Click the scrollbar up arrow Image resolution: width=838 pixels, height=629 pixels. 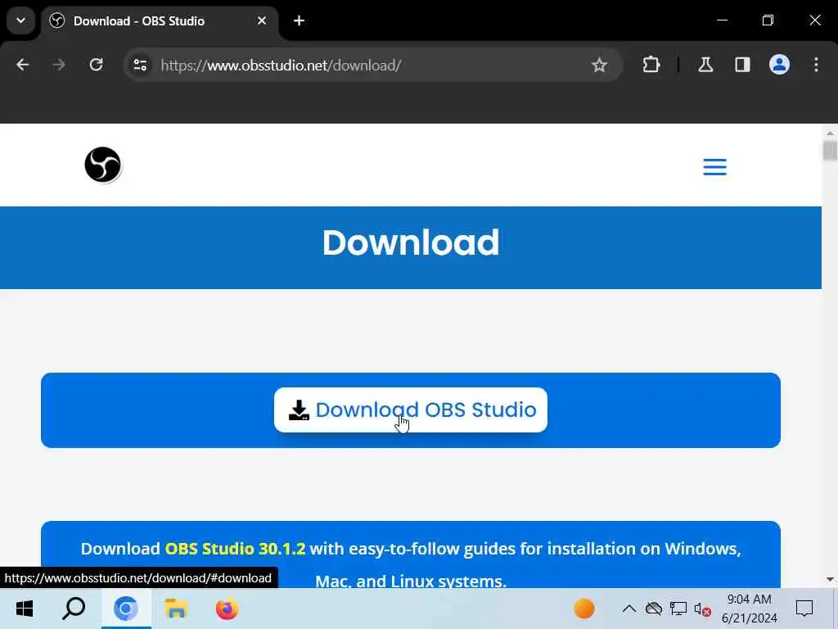point(830,133)
